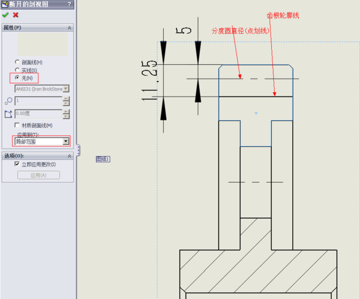Choose the 实线(S) solid radio option

click(x=17, y=70)
